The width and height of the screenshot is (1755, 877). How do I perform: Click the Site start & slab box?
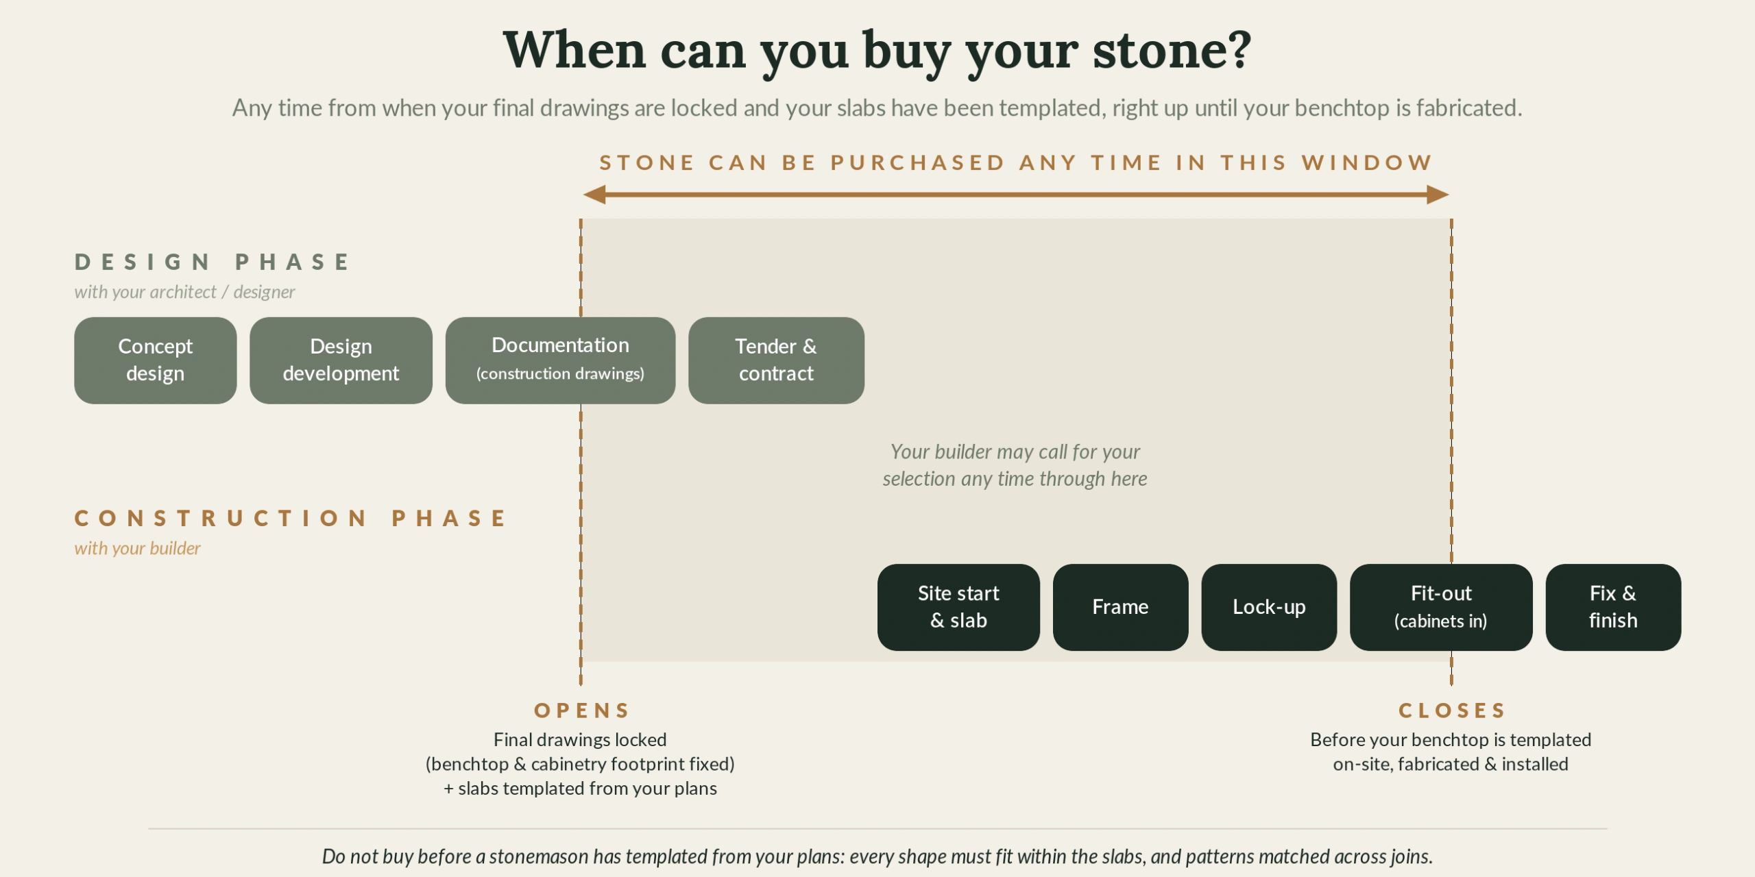(958, 607)
